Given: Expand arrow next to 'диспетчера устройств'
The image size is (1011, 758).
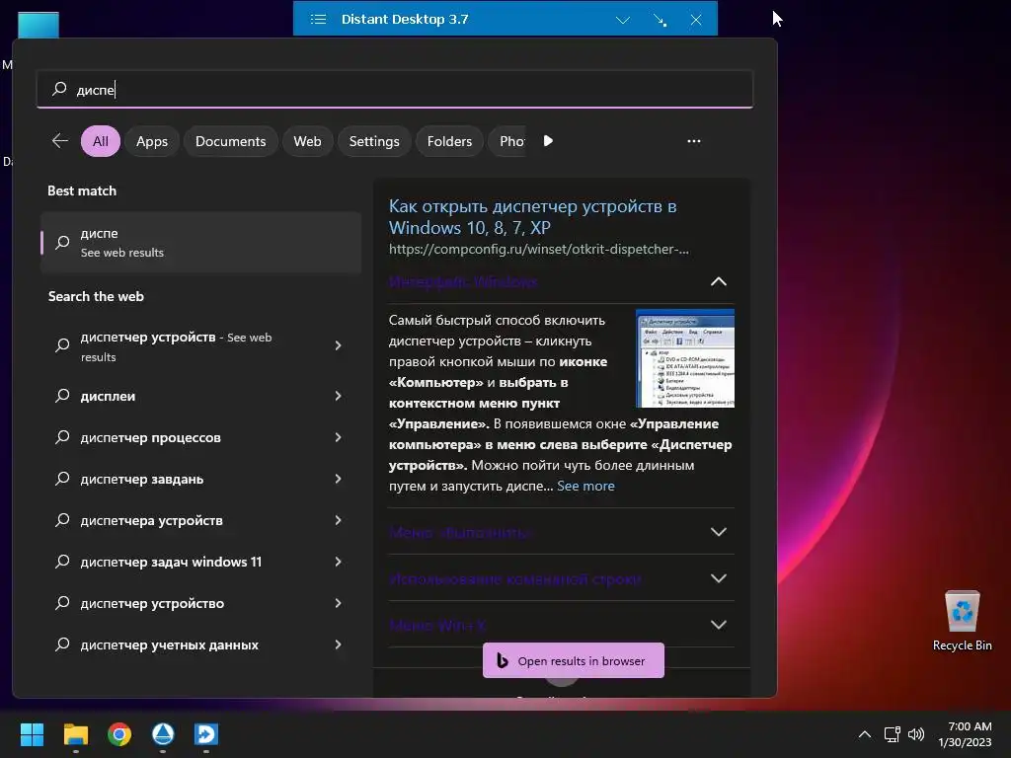Looking at the screenshot, I should pos(338,520).
